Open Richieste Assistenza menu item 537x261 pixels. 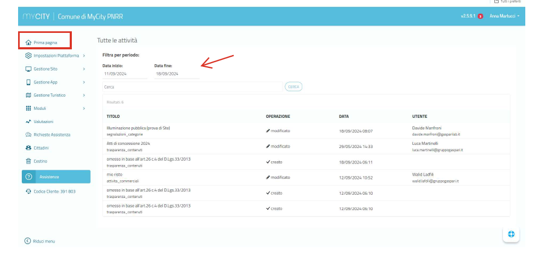click(x=52, y=135)
